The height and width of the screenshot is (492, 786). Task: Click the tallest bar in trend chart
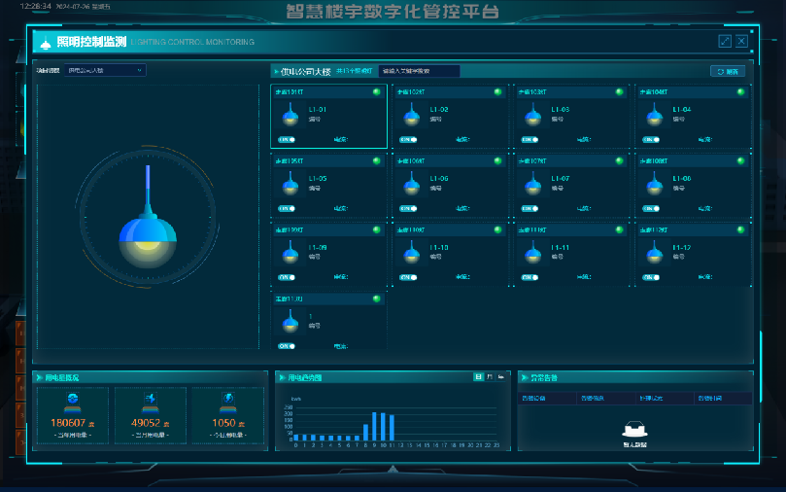click(376, 427)
